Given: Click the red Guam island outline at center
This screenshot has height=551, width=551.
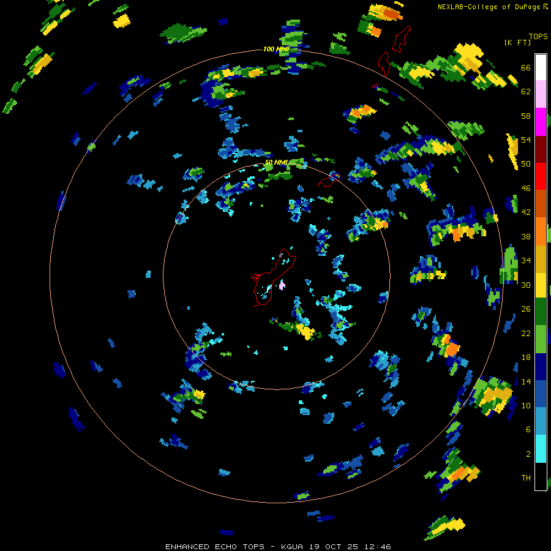Looking at the screenshot, I should [x=274, y=277].
